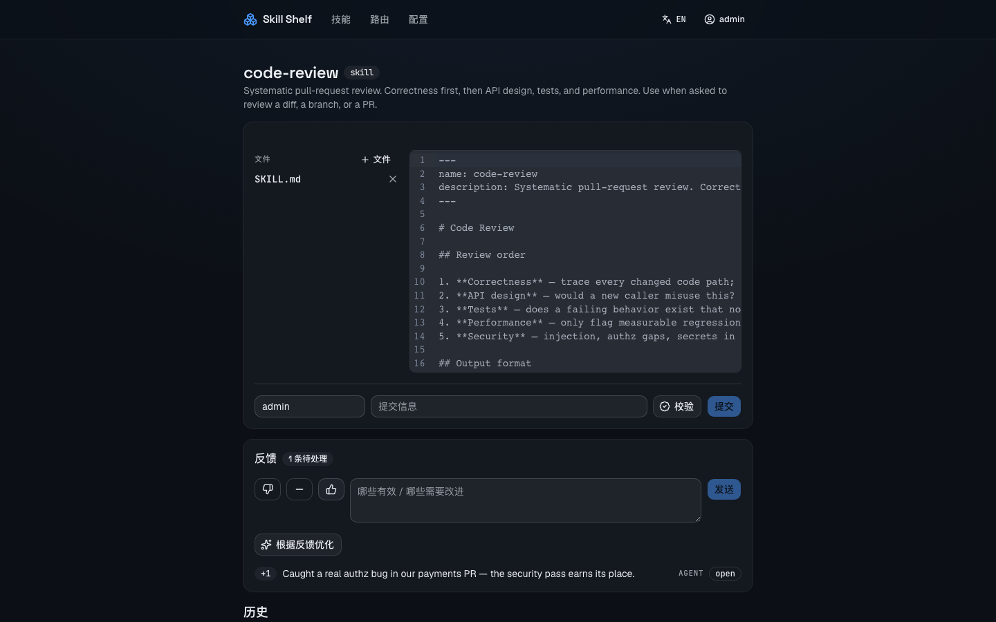Select the thumbs down rating

click(x=268, y=489)
